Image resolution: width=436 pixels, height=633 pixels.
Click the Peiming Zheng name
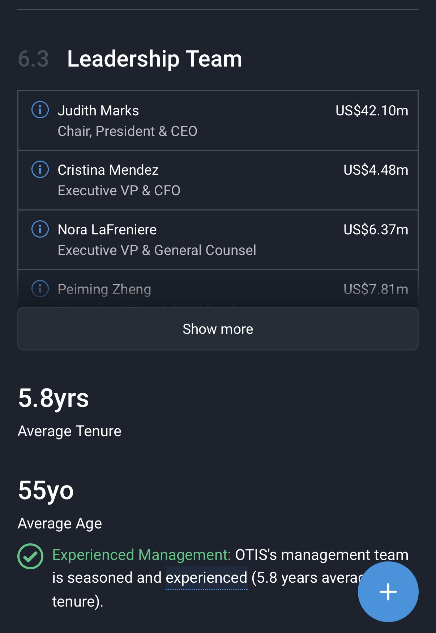coord(104,289)
